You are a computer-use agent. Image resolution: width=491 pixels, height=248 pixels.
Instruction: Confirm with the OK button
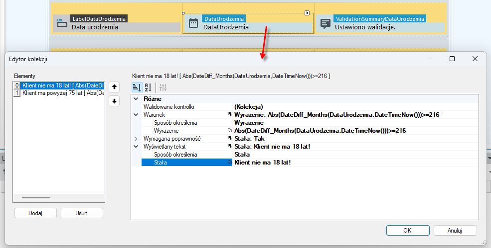click(407, 231)
